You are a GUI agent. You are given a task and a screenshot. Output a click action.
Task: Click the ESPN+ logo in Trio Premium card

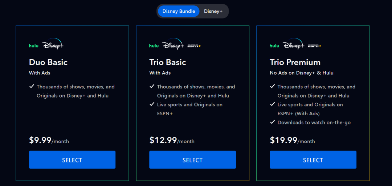tap(314, 46)
